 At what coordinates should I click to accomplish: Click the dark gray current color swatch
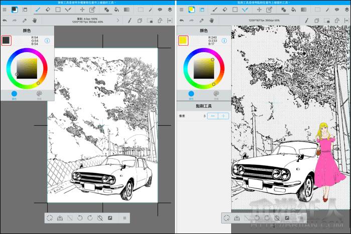point(6,41)
